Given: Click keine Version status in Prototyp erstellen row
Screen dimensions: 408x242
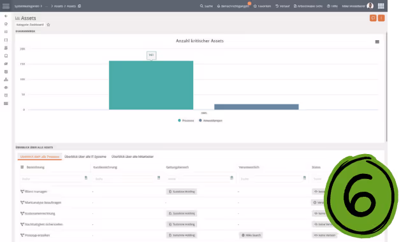Looking at the screenshot, I should tap(324, 235).
